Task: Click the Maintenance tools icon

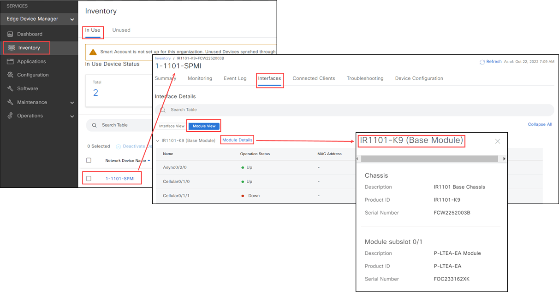Action: [x=10, y=102]
